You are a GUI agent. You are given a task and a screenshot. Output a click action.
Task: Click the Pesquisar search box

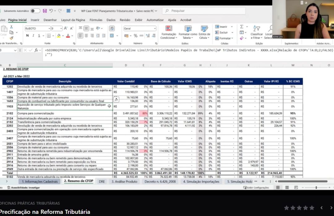pyautogui.click(x=204, y=11)
